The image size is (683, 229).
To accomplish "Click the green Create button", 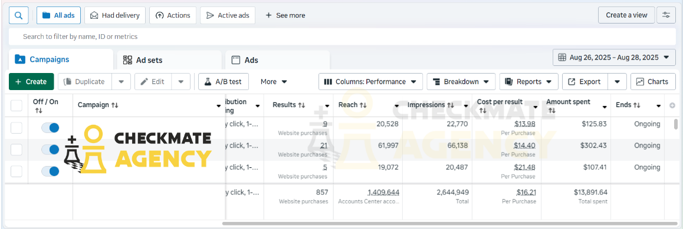I will pyautogui.click(x=31, y=82).
